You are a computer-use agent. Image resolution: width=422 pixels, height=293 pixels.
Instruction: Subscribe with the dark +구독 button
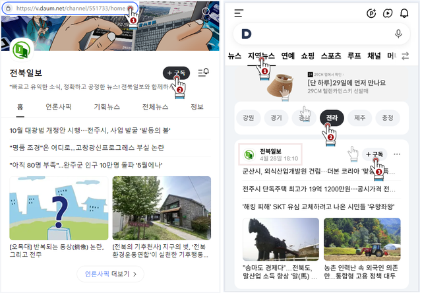(x=176, y=73)
